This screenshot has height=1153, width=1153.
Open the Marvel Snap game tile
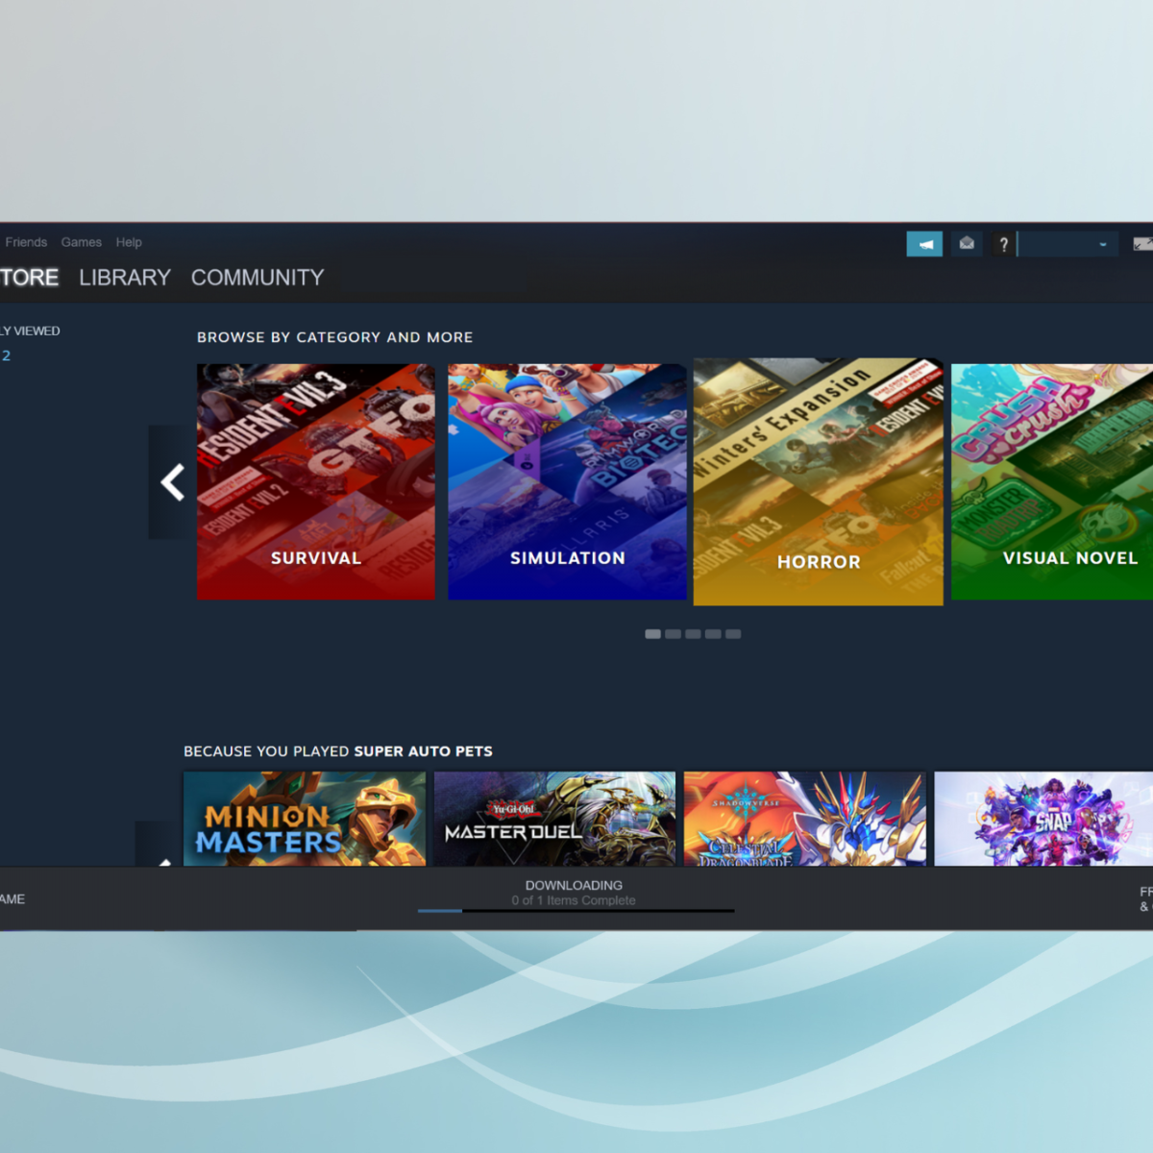[x=1043, y=819]
